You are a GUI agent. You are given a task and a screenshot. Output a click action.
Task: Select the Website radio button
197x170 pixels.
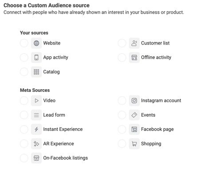pos(24,43)
